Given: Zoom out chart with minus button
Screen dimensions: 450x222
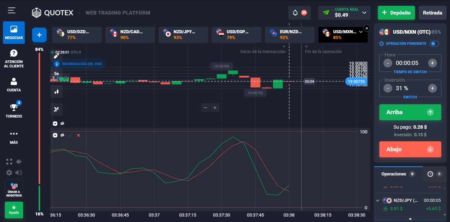Looking at the screenshot, I should [x=206, y=108].
